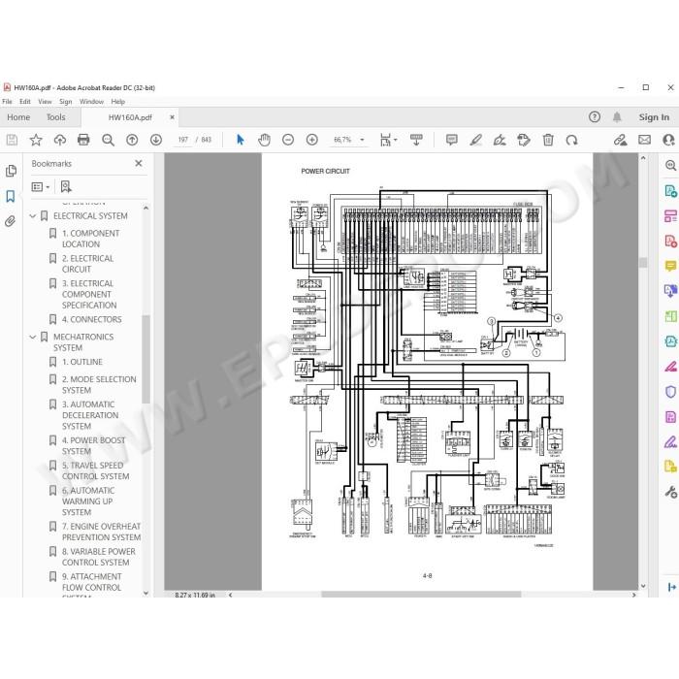
Task: Add a sticky note comment
Action: [452, 140]
